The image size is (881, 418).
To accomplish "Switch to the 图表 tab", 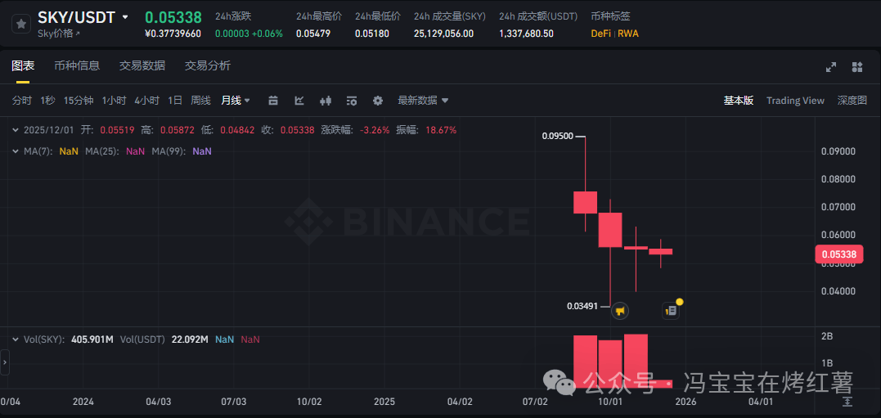I will click(23, 65).
